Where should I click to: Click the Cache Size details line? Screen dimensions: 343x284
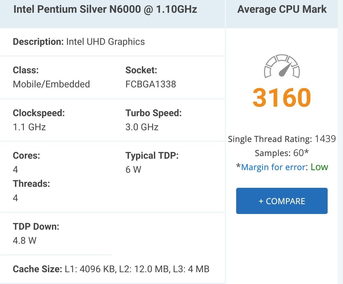(x=111, y=269)
